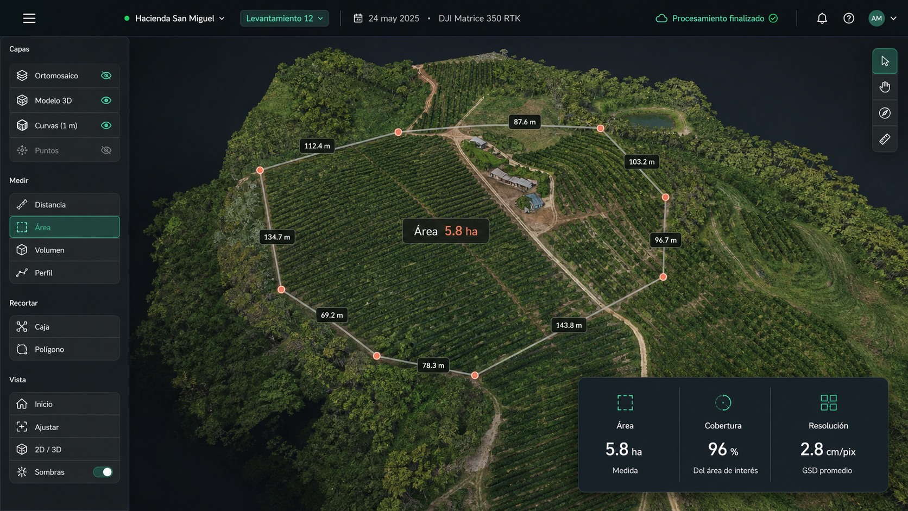Click the AM user avatar
Image resolution: width=908 pixels, height=511 pixels.
[x=877, y=18]
